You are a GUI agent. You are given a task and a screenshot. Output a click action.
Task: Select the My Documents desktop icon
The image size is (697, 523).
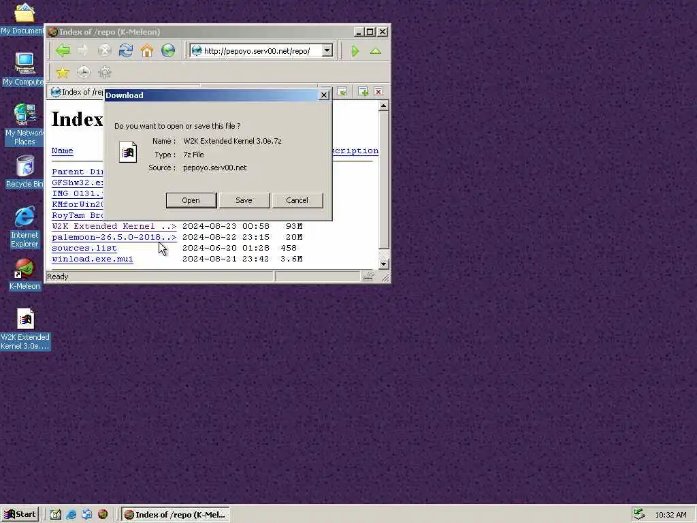click(23, 18)
